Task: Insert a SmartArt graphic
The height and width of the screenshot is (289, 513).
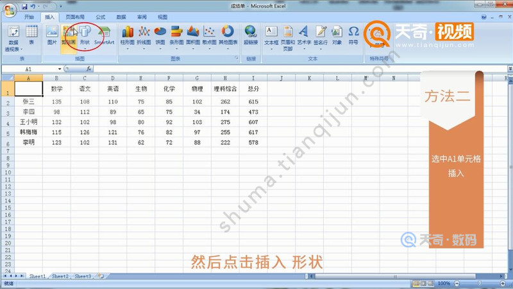Action: click(104, 35)
